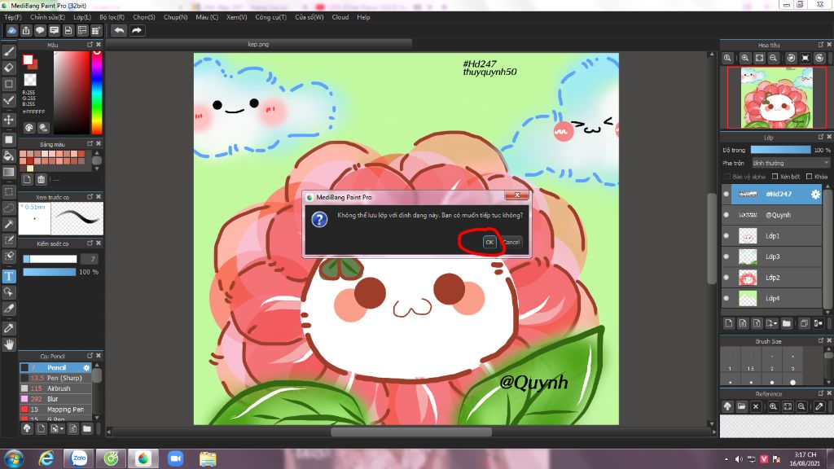Viewport: 834px width, 469px height.
Task: Open the Cloud menu
Action: [340, 17]
